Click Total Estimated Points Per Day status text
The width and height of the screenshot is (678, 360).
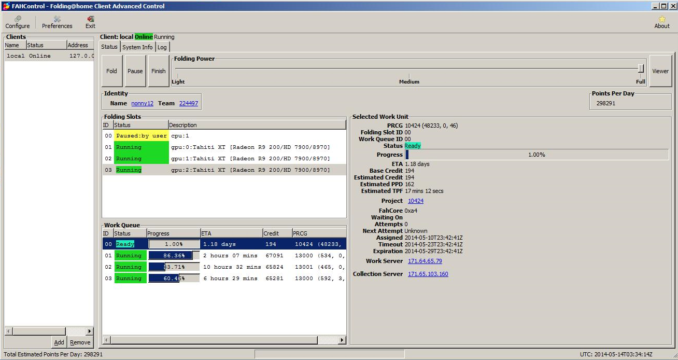click(x=53, y=354)
